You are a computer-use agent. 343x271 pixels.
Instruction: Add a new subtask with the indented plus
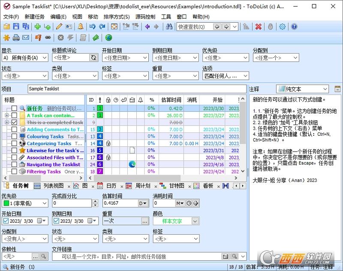(x=47, y=27)
